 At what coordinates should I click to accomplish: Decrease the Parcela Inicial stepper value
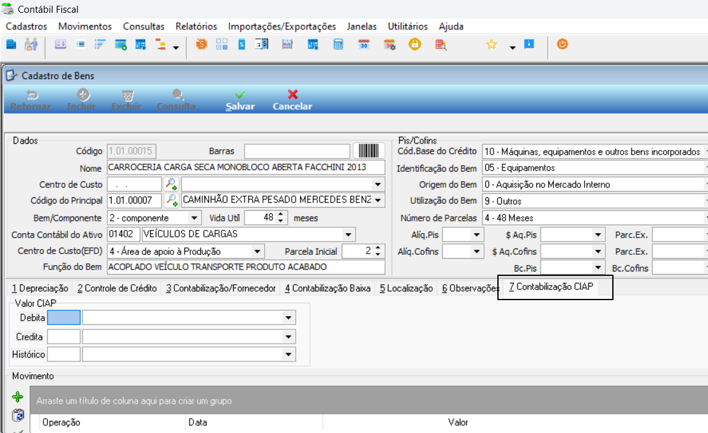pyautogui.click(x=378, y=254)
